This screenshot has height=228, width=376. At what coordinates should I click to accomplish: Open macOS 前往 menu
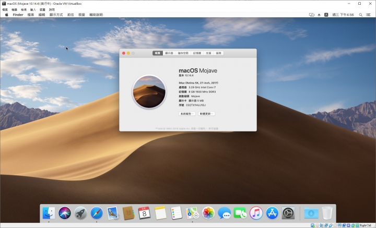(x=70, y=15)
